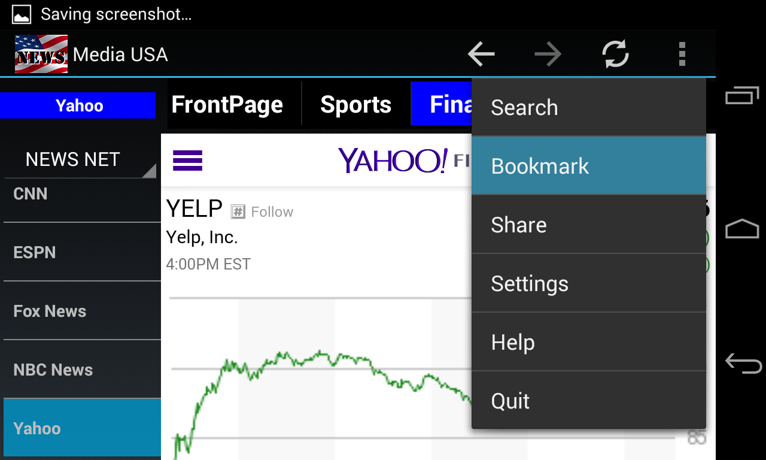766x460 pixels.
Task: Open the Yahoo Finance hamburger menu
Action: pyautogui.click(x=187, y=161)
